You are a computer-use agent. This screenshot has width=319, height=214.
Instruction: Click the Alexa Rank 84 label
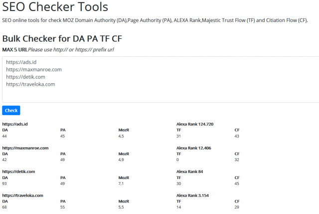click(189, 172)
